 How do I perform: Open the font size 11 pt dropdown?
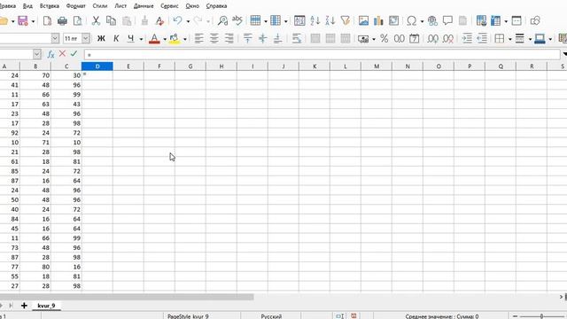86,38
